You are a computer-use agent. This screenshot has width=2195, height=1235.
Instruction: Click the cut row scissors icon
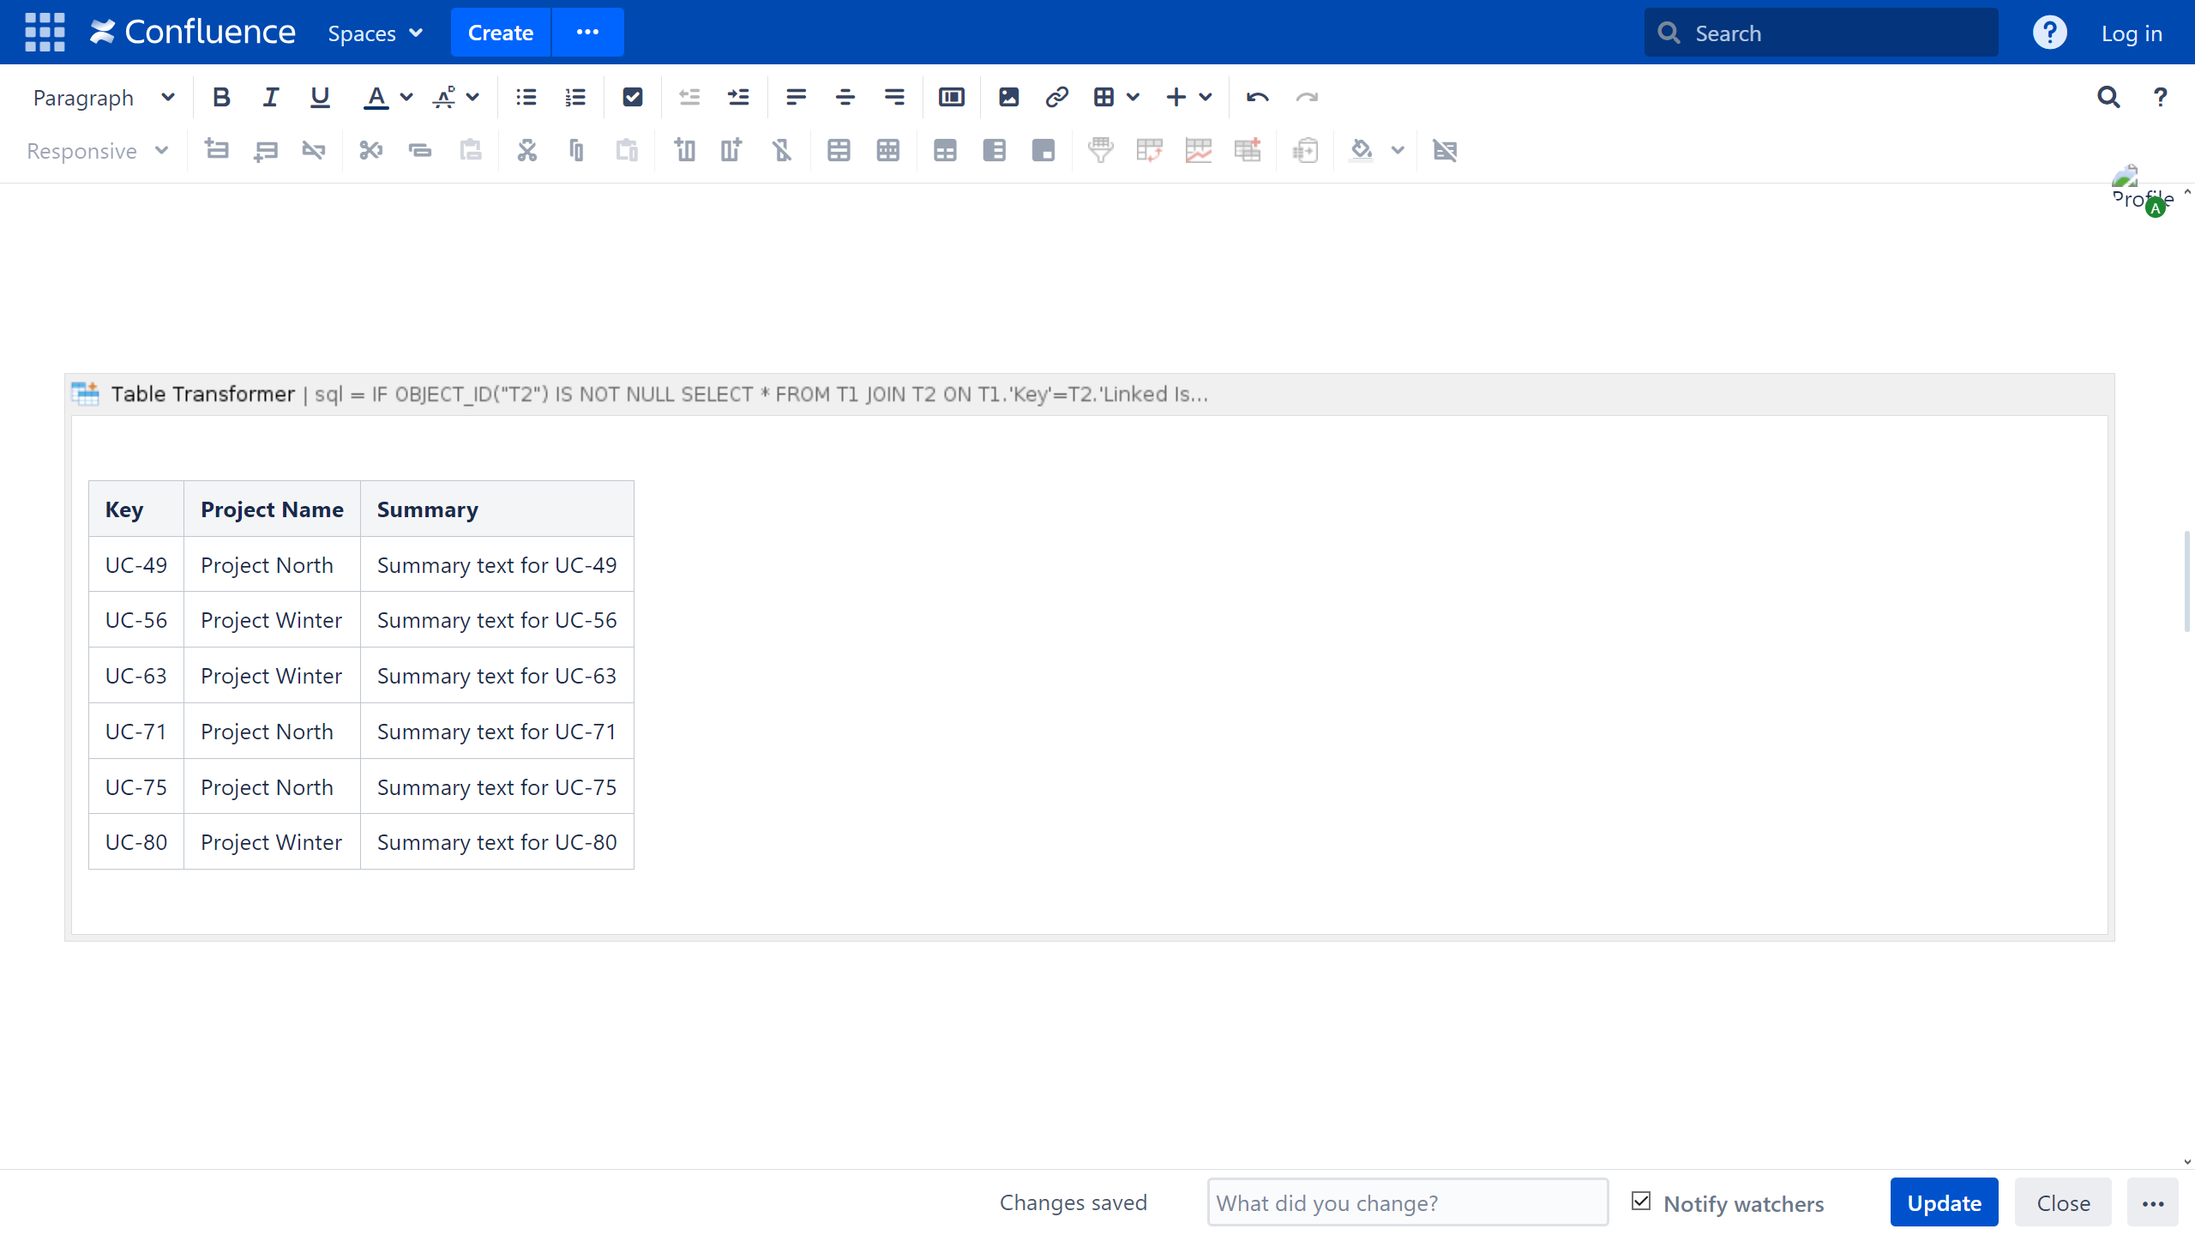pos(370,151)
